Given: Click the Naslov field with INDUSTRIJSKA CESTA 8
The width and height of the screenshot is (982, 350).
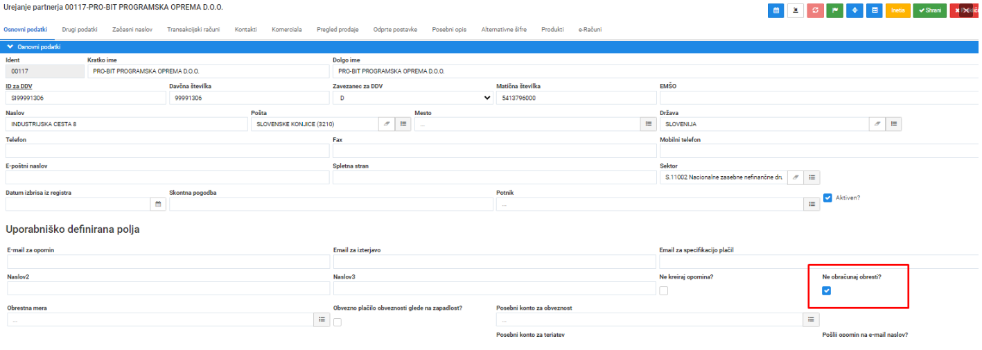Looking at the screenshot, I should [x=126, y=123].
